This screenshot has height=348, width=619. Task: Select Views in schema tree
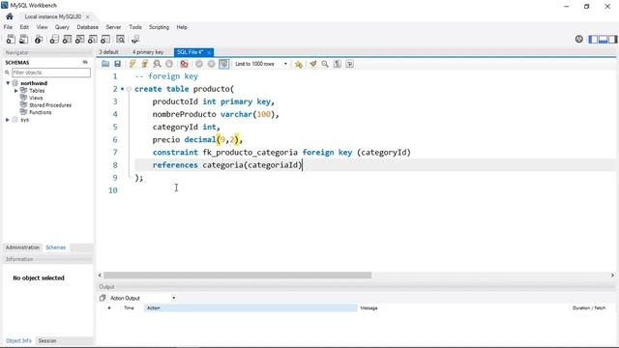(36, 98)
